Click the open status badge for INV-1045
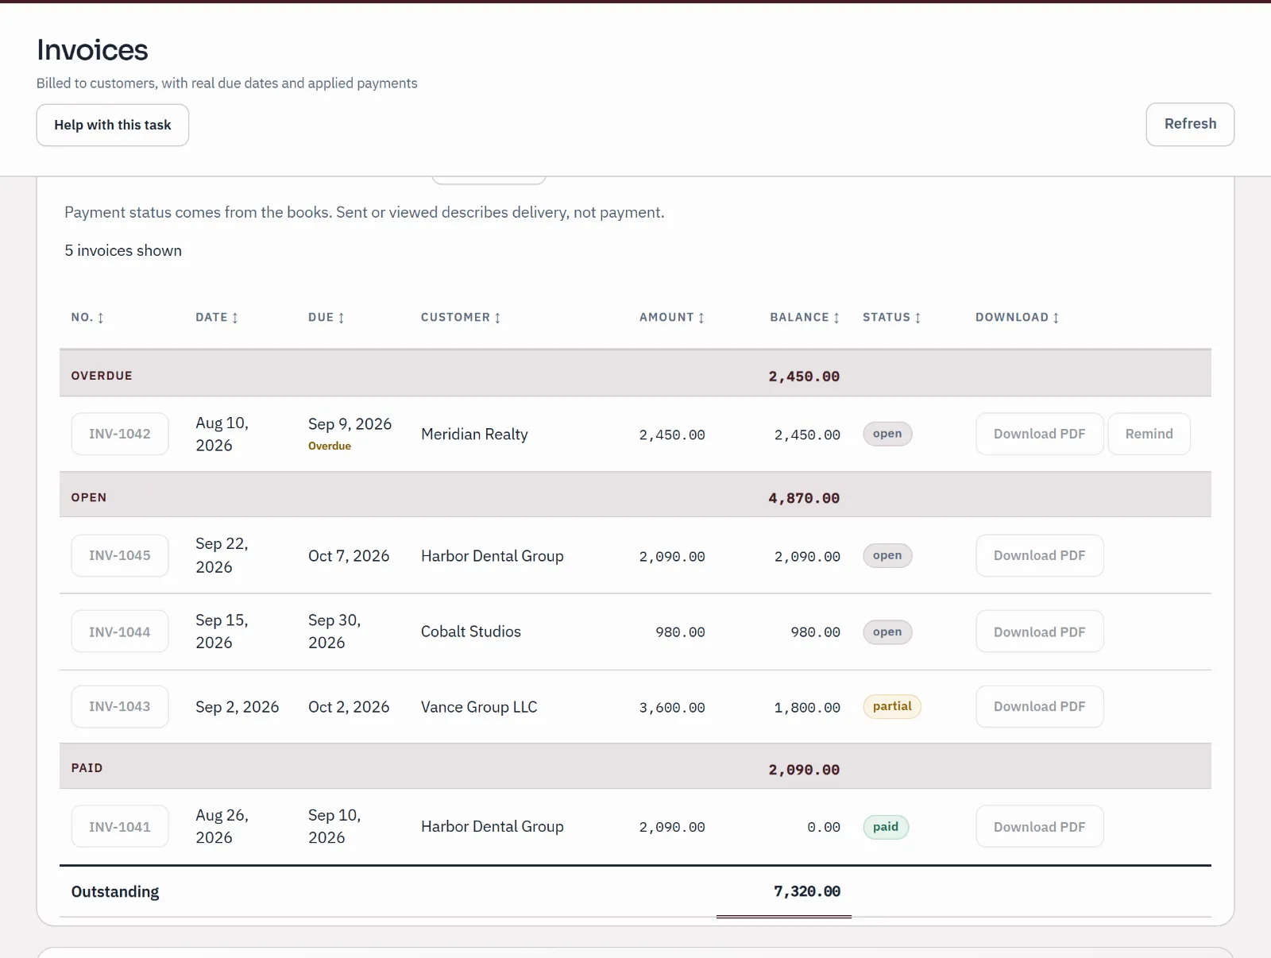The height and width of the screenshot is (958, 1271). pos(887,555)
